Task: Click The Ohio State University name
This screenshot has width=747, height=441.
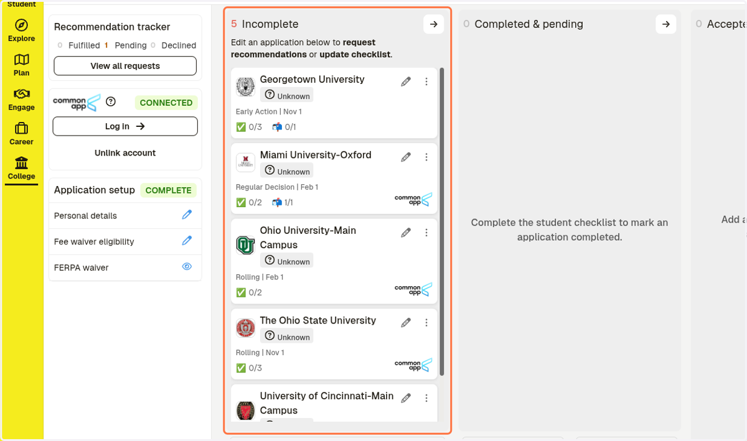Action: tap(317, 320)
